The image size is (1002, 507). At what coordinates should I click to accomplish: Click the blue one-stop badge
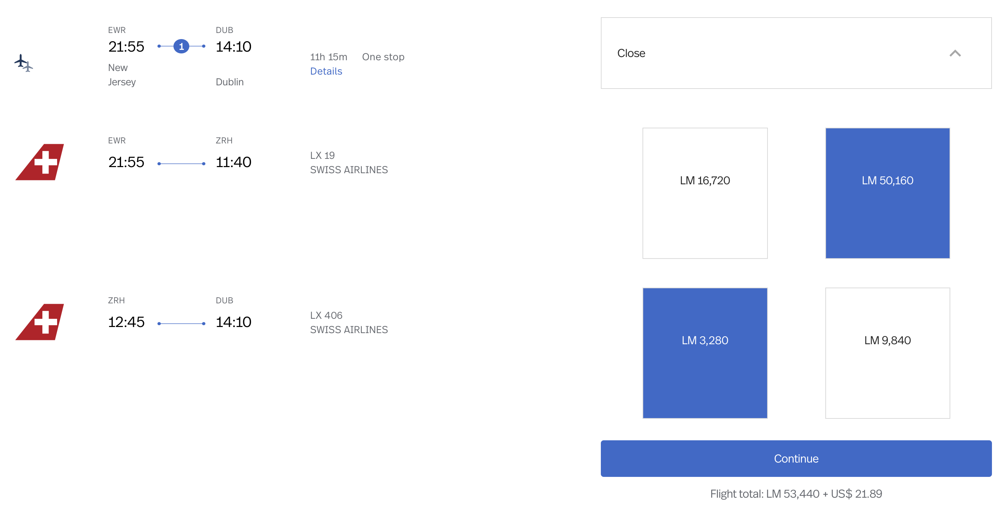pos(181,47)
